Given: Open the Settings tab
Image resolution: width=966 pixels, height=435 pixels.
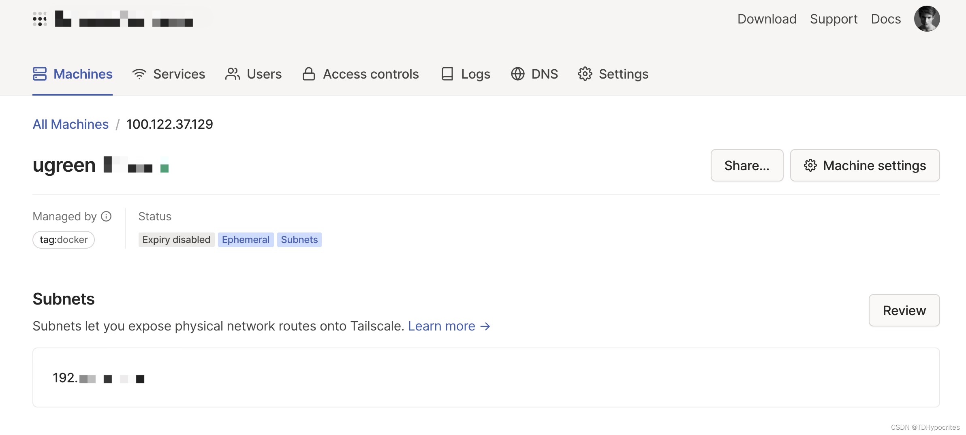Looking at the screenshot, I should point(613,74).
